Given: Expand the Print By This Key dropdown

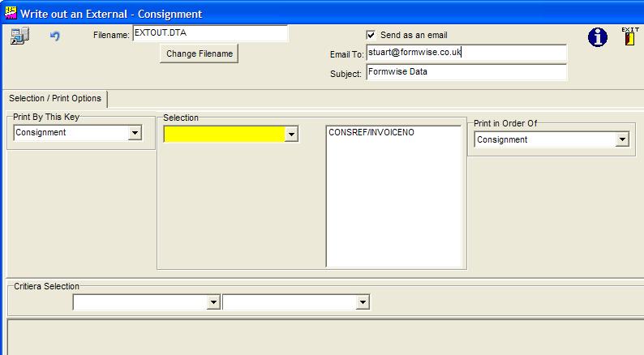Looking at the screenshot, I should [135, 133].
